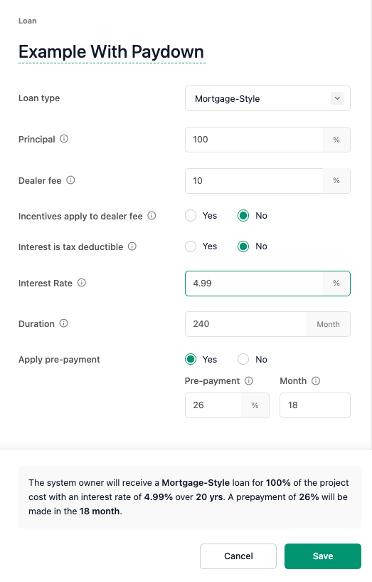Click the Save button

pyautogui.click(x=323, y=556)
